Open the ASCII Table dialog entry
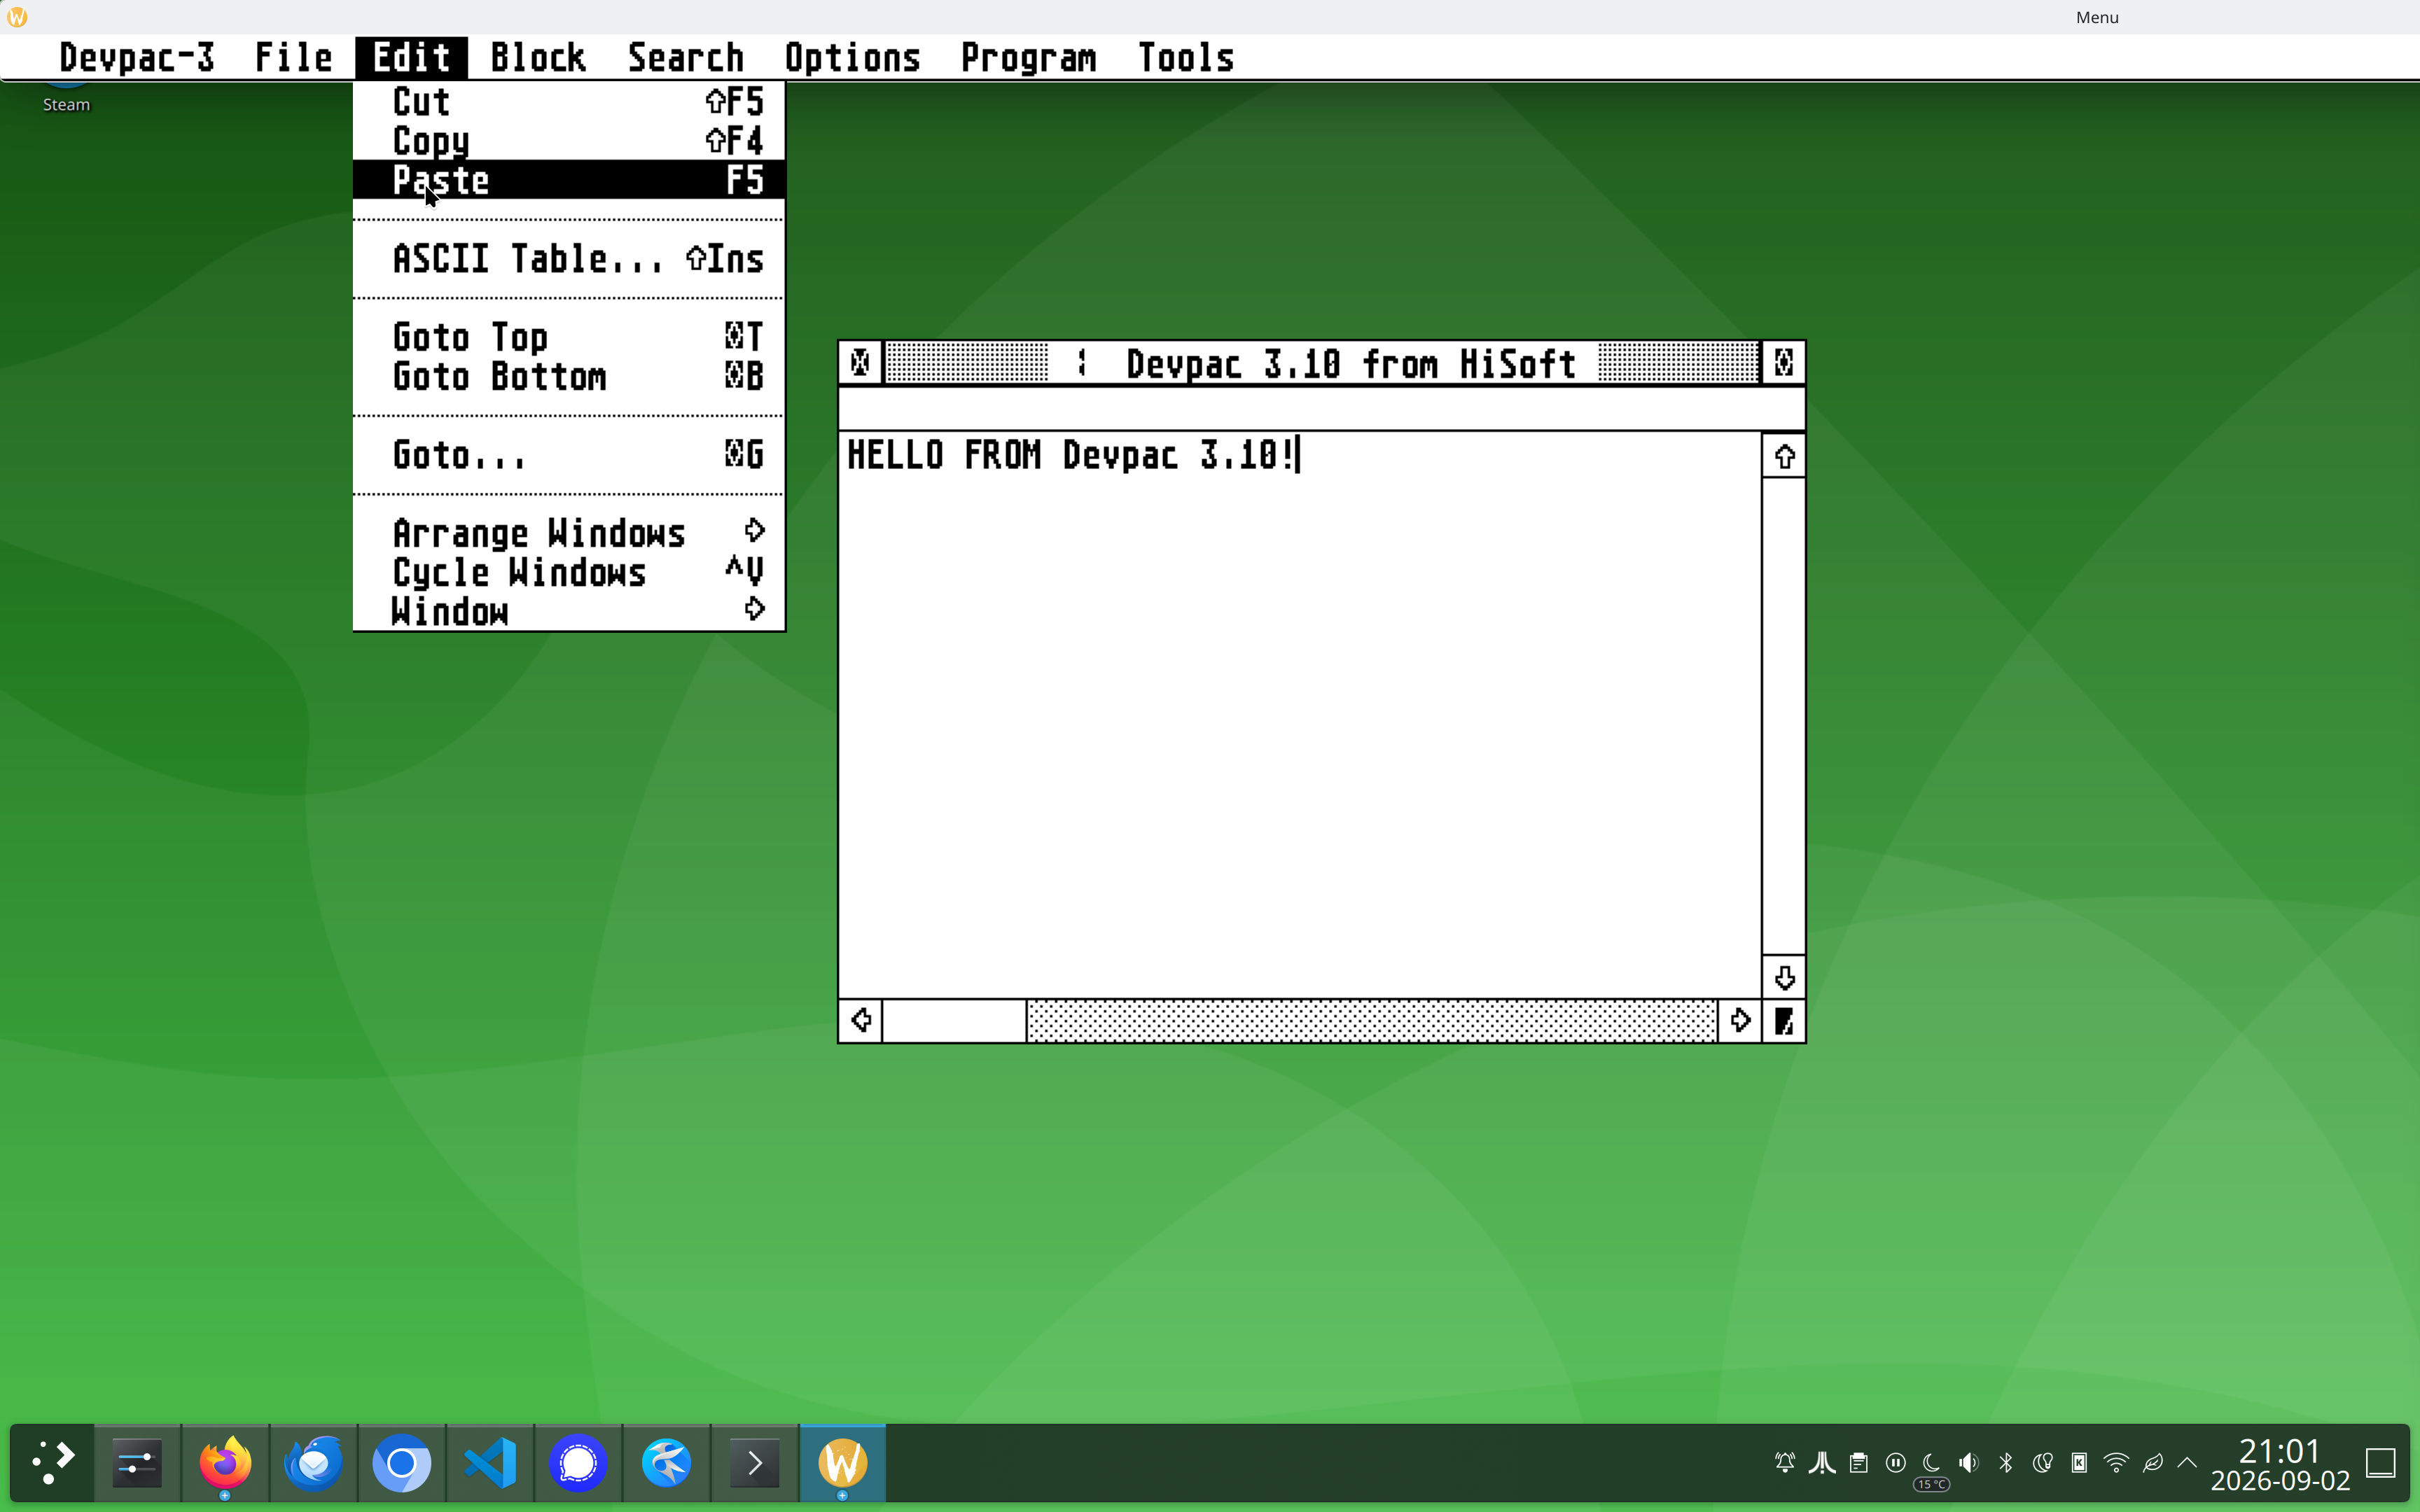 coord(568,259)
